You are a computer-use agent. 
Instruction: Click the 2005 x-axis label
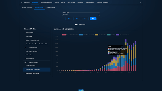(x=98, y=72)
